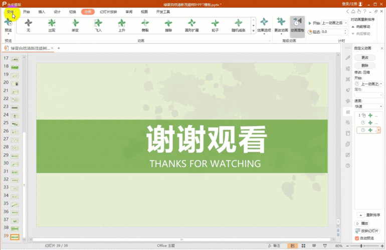Click the pencil icon in side toolbar
The width and height of the screenshot is (386, 250).
coord(348,57)
